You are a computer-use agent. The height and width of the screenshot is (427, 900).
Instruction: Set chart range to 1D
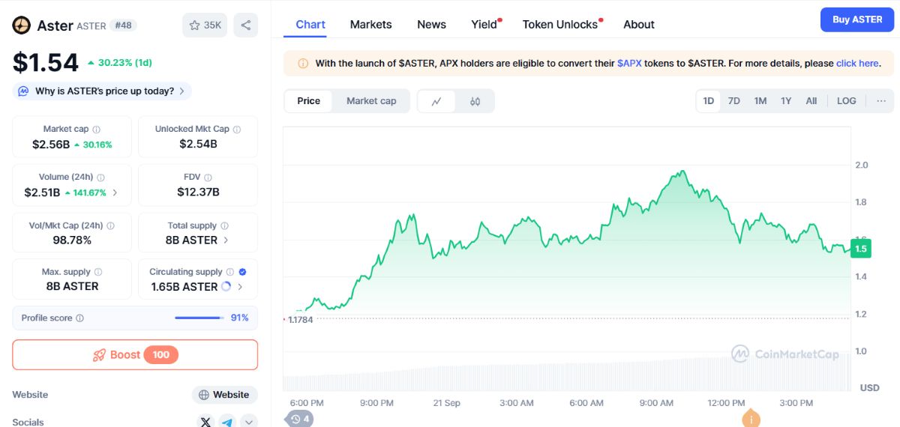click(x=709, y=101)
